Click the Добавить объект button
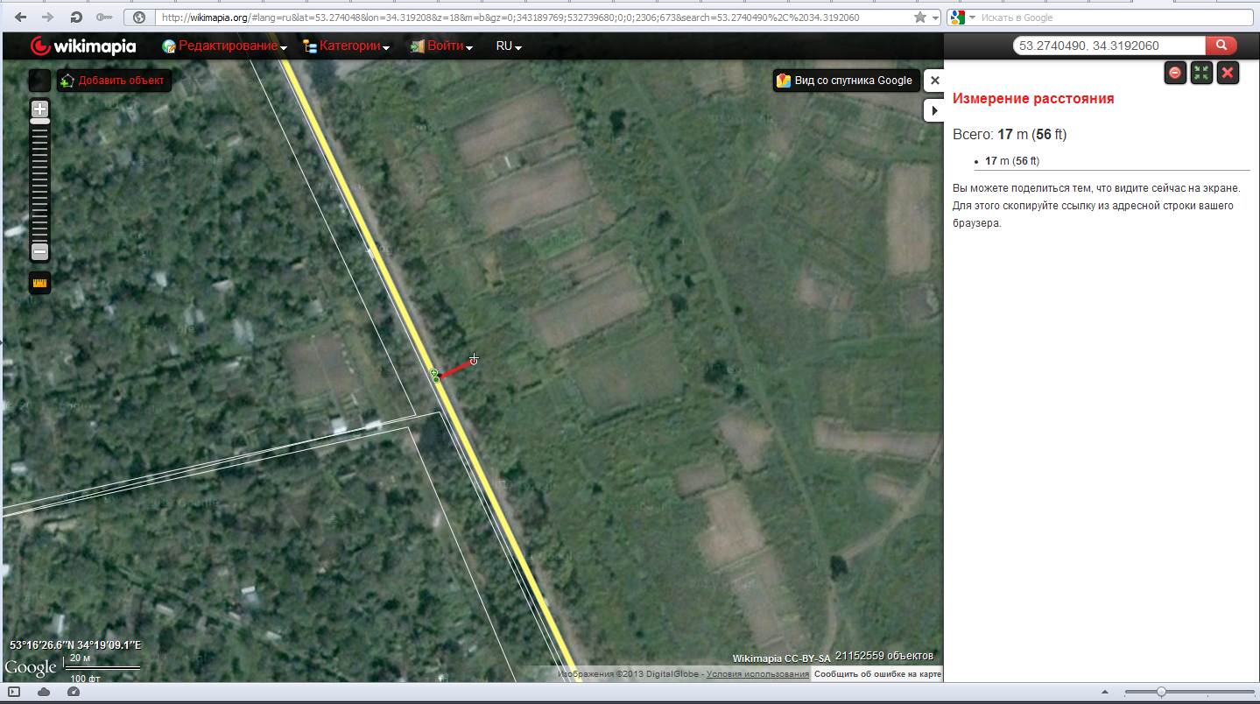The image size is (1260, 704). click(113, 81)
